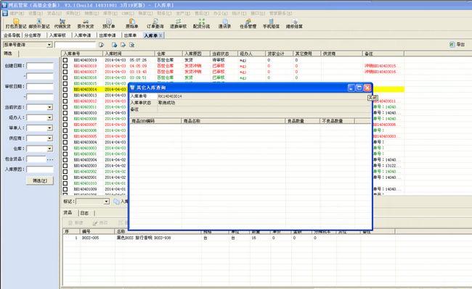Screen dimensions: 472x289
Task: Select goods row BOSS-005 in lower table
Action: 229,238
